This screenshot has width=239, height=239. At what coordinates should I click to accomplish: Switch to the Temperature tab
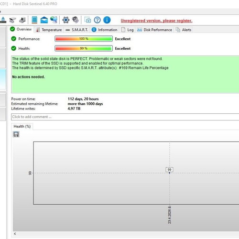pos(49,30)
